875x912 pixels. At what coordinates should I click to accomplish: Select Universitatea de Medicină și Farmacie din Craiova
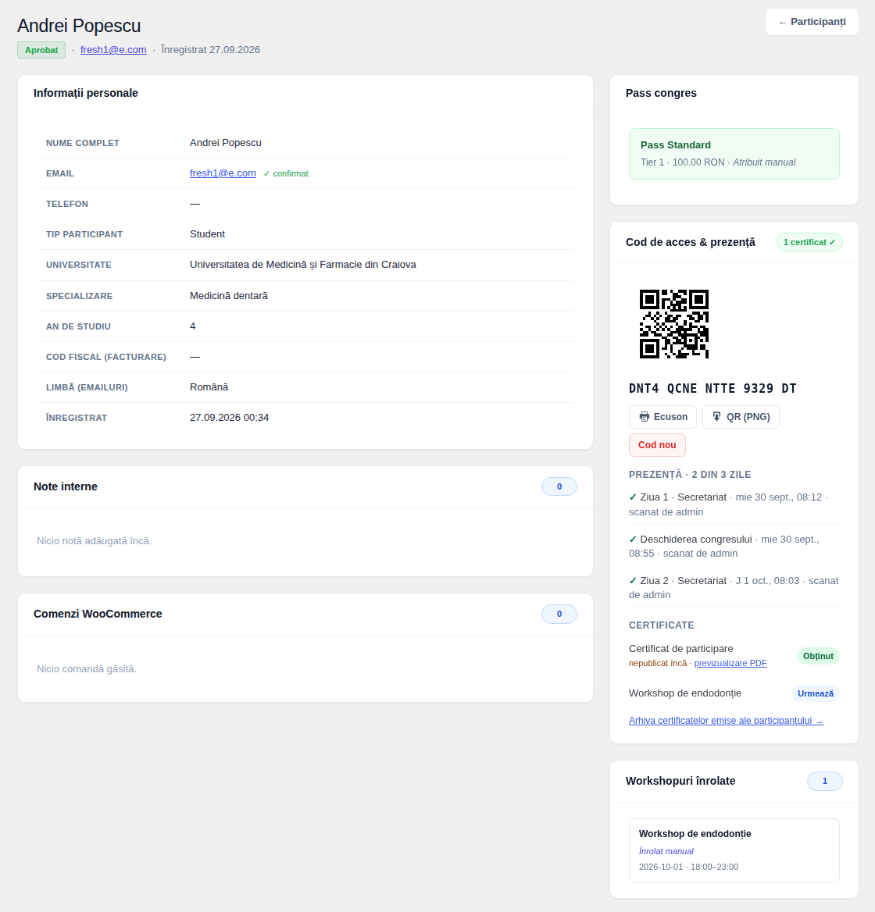tap(303, 265)
